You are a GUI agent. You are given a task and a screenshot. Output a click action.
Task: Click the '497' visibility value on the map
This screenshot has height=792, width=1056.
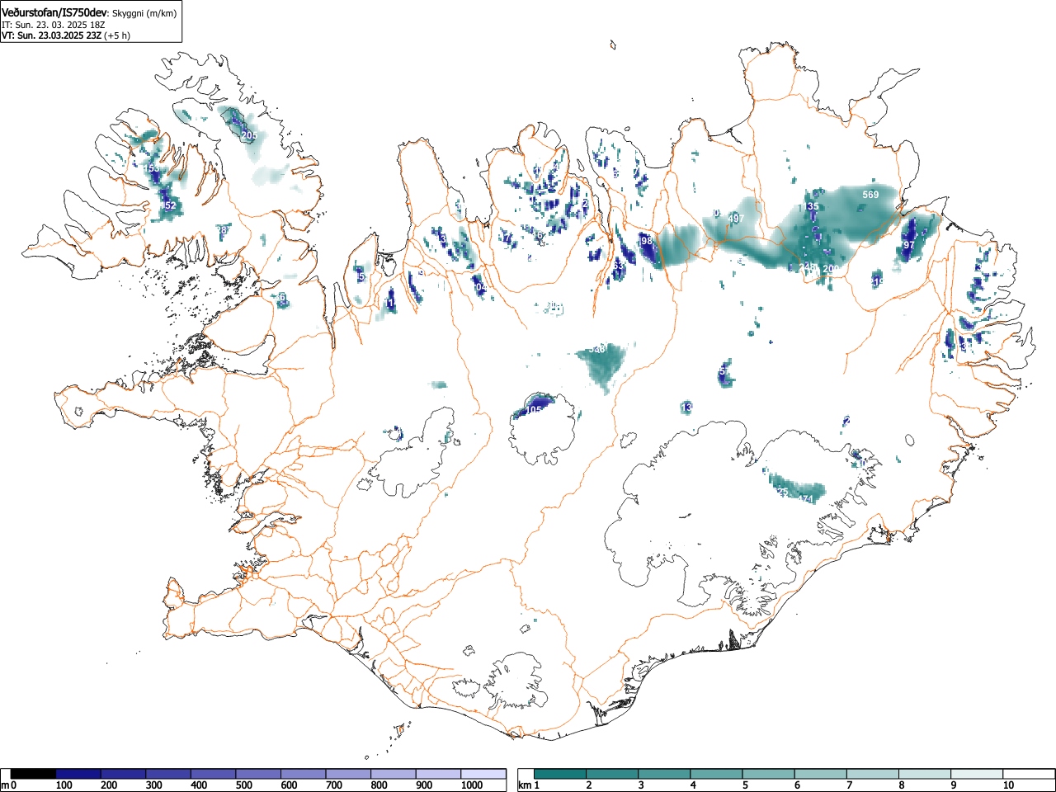coord(736,219)
